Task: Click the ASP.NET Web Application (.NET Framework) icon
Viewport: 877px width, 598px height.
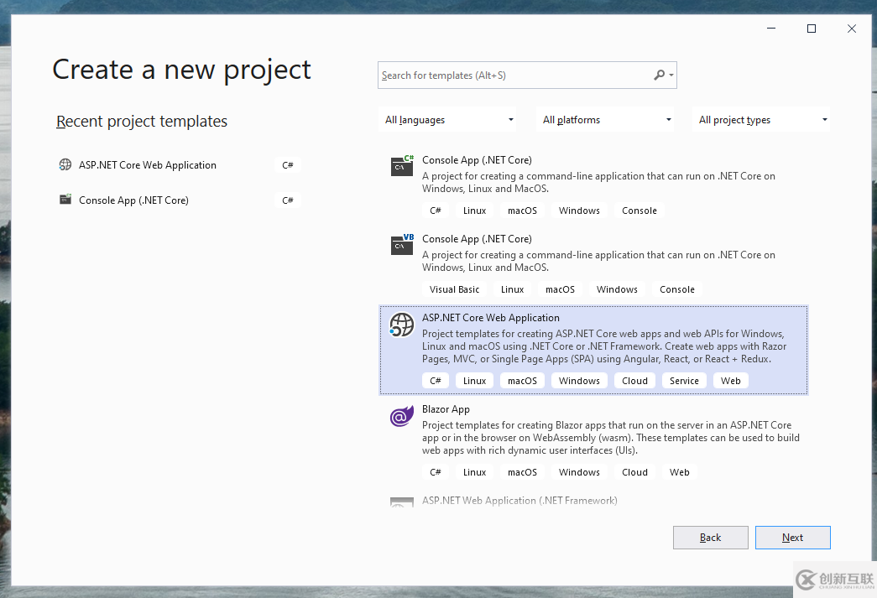Action: click(402, 502)
